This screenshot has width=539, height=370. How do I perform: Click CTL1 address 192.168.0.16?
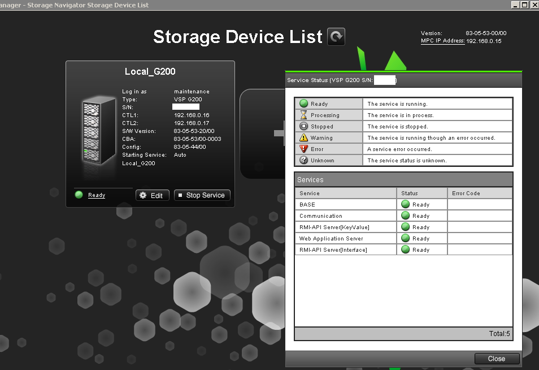coord(192,115)
